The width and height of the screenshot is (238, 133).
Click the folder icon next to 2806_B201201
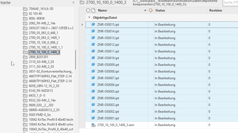coord(25,57)
